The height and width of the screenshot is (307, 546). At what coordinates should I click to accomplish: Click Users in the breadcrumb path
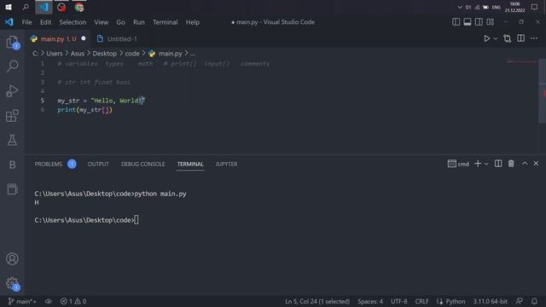point(55,54)
